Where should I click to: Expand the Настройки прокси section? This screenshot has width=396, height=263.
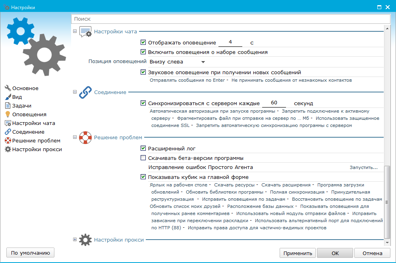[x=75, y=239]
